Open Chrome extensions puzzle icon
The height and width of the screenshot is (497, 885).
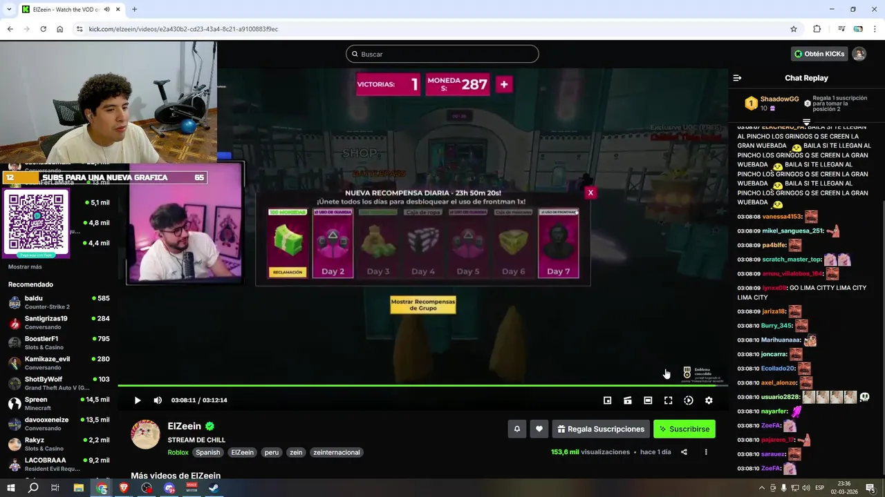817,29
